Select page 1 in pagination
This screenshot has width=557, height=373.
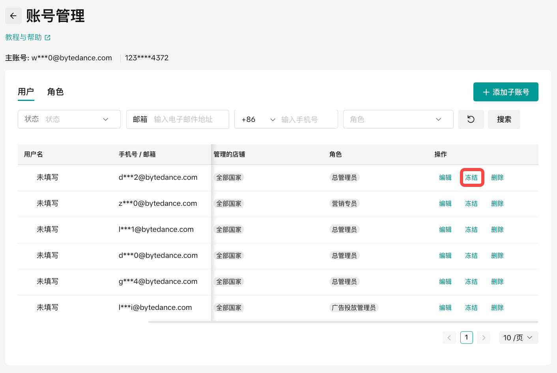coord(466,338)
